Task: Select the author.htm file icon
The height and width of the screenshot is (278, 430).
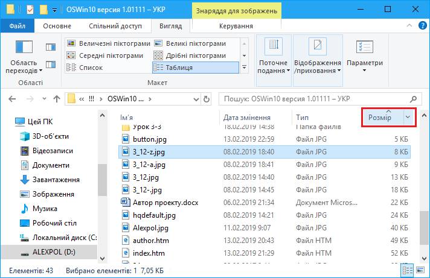Action: coord(126,240)
